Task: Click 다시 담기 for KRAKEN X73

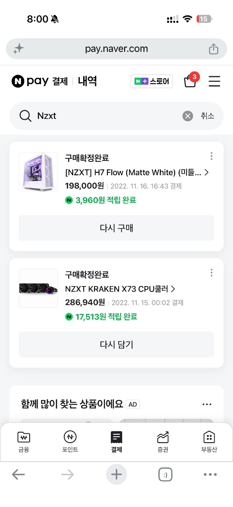Action: 116,345
